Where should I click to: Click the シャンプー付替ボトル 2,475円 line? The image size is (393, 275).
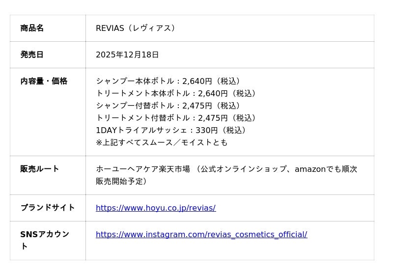pos(168,106)
